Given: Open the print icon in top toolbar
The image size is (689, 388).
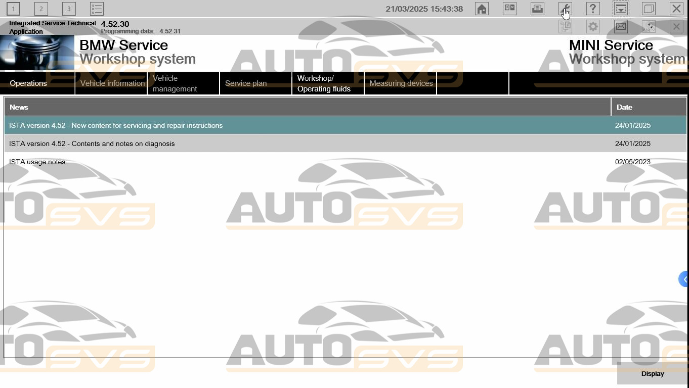Looking at the screenshot, I should pos(537,9).
